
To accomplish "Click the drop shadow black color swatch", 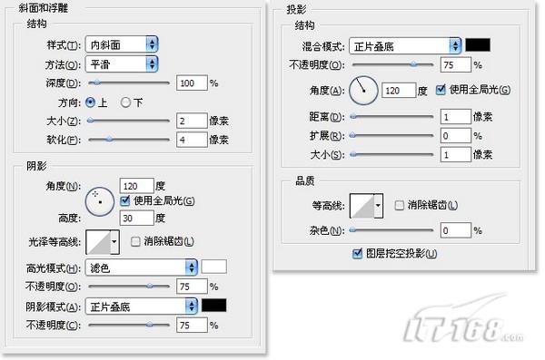I will click(x=478, y=45).
